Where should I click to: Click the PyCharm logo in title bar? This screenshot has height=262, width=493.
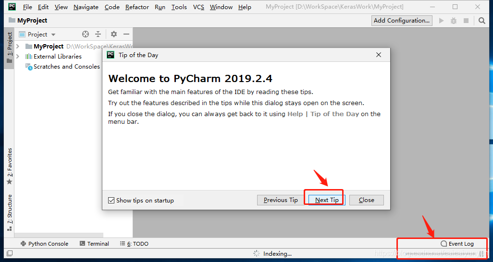tap(12, 7)
